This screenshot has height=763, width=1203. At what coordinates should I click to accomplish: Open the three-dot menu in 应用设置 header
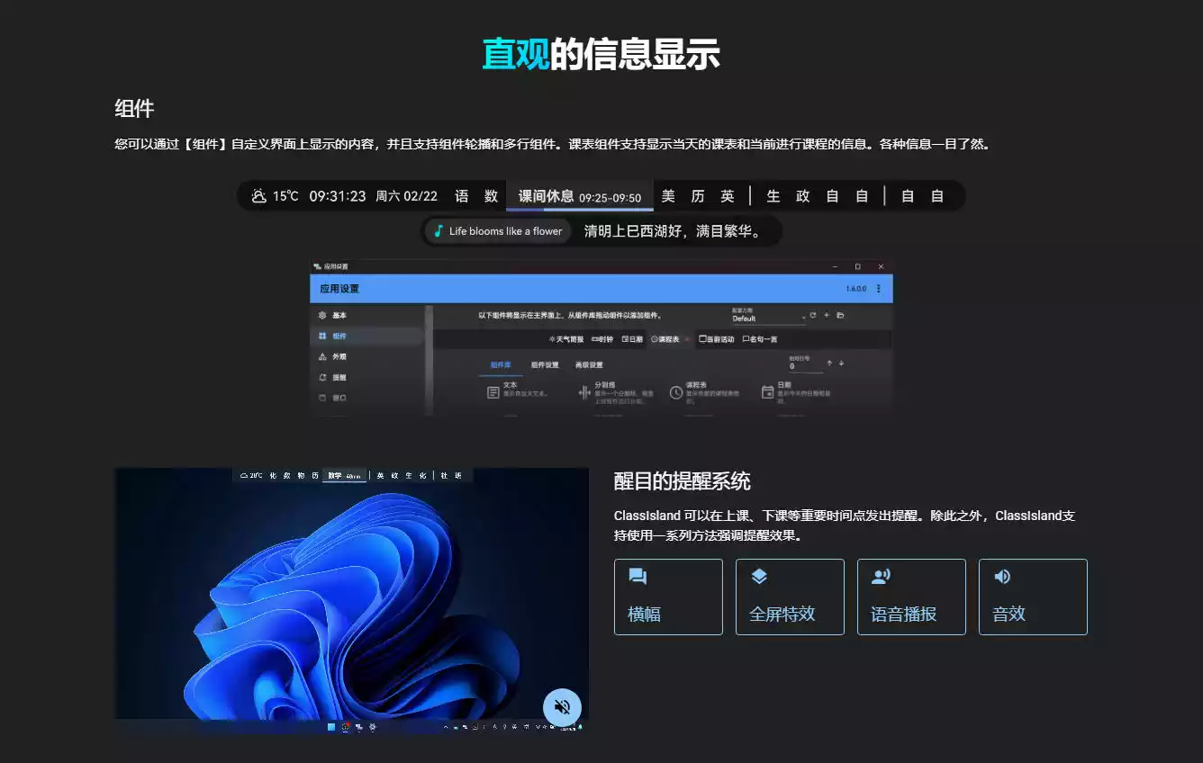coord(879,289)
